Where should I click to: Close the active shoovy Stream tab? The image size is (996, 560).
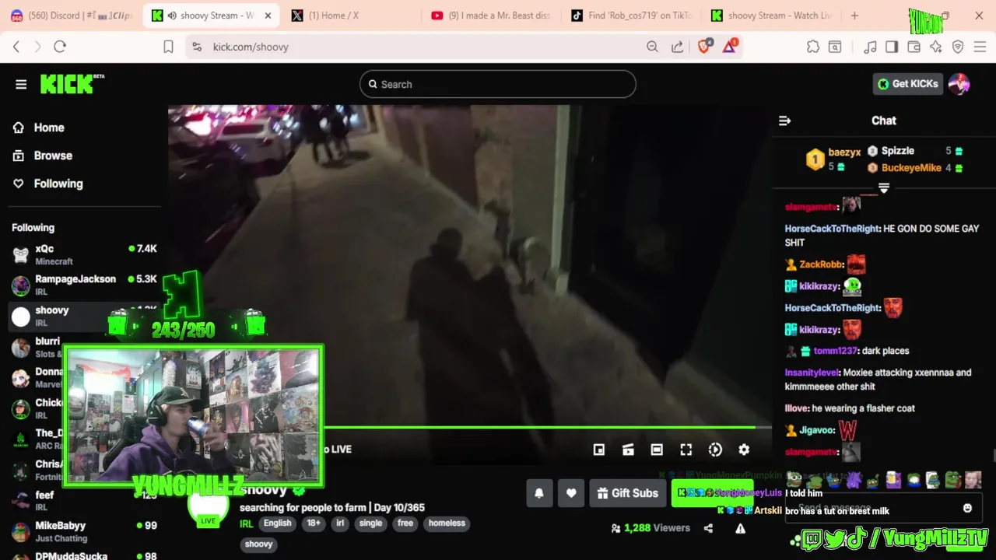(x=268, y=16)
